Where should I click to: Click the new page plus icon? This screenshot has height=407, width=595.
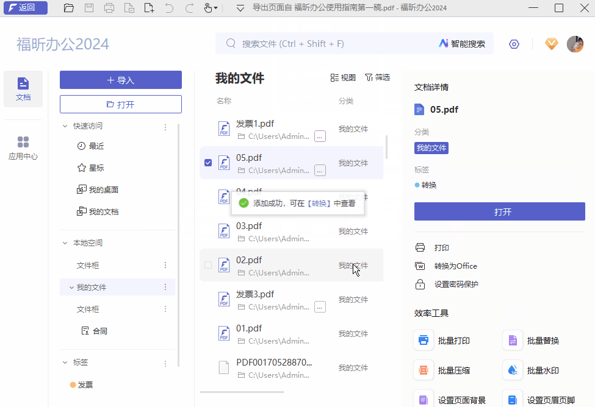[149, 7]
